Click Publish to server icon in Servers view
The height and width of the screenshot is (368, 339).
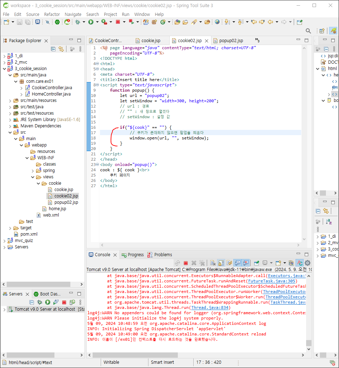(x=72, y=302)
